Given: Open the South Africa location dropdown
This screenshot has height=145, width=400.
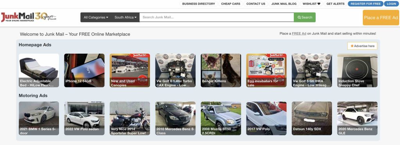Looking at the screenshot, I should click(125, 17).
